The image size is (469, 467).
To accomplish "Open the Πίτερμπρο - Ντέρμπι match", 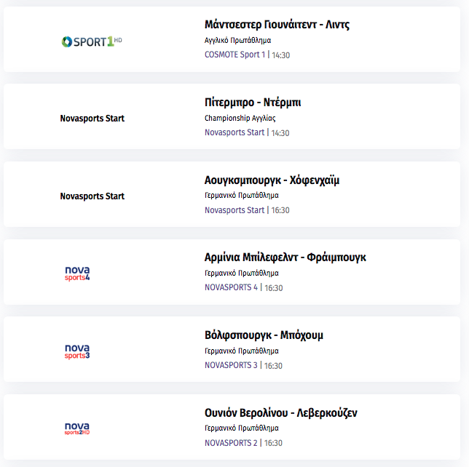I will point(253,103).
